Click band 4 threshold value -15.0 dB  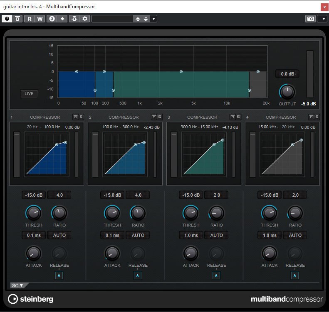(x=270, y=195)
